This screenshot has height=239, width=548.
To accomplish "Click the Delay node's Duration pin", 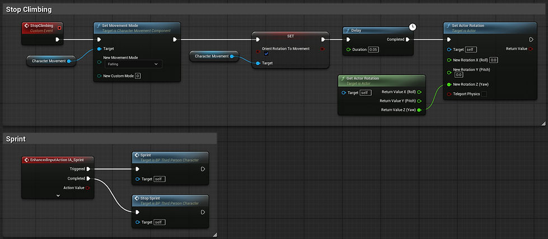I will pos(348,50).
